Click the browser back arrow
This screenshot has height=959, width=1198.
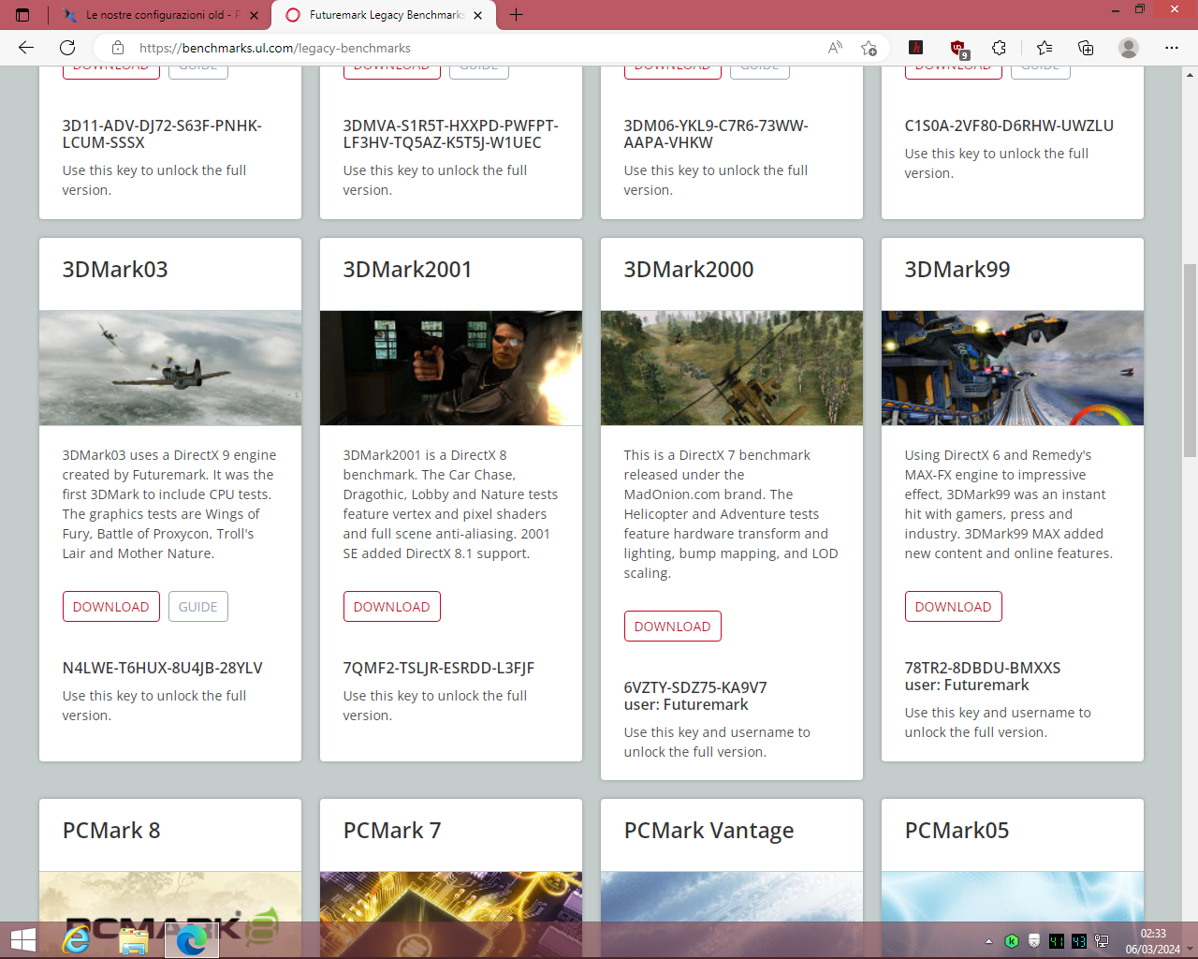point(26,48)
